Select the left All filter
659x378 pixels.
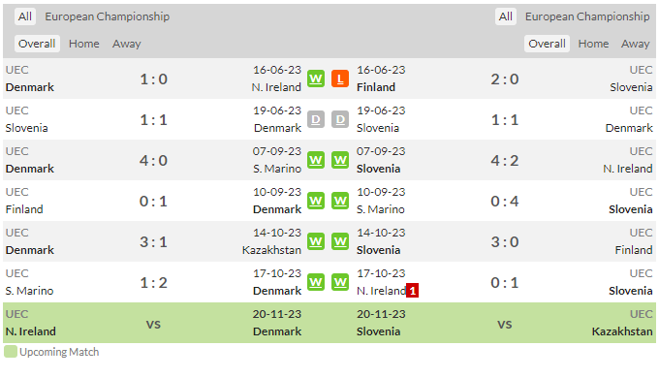(x=25, y=16)
